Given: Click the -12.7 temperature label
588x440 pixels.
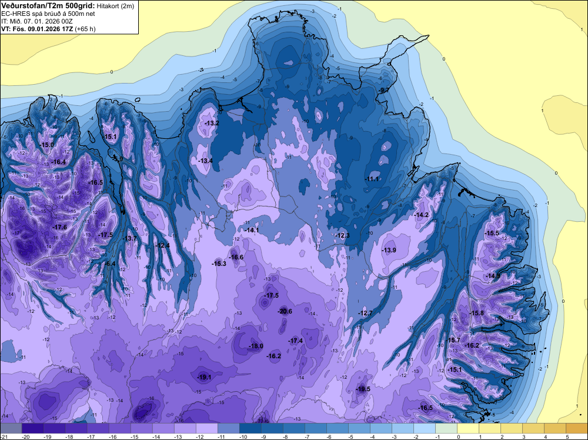Looking at the screenshot, I should [x=365, y=313].
